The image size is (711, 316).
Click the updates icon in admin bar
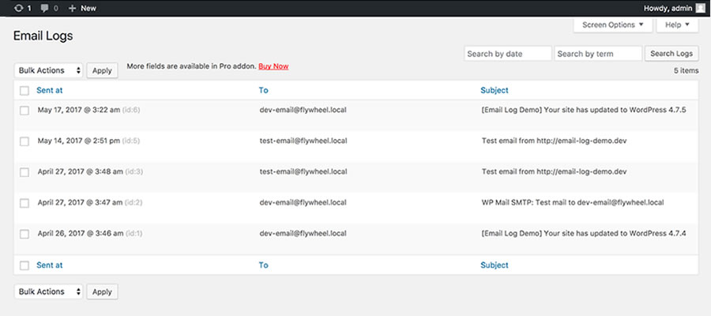click(19, 8)
